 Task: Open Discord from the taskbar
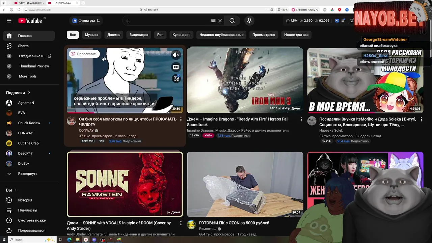coord(94,240)
